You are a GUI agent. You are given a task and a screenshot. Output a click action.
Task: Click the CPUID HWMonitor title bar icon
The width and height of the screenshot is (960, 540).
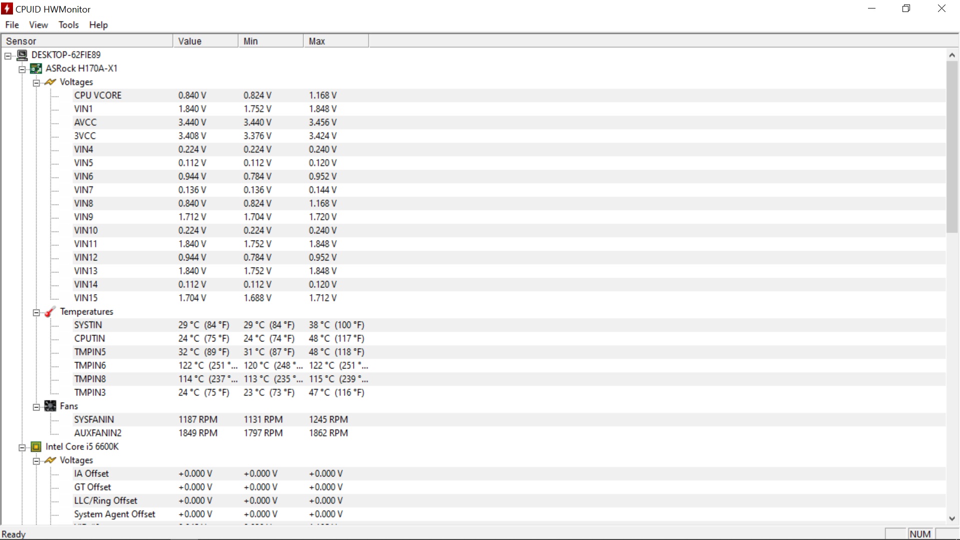7,9
